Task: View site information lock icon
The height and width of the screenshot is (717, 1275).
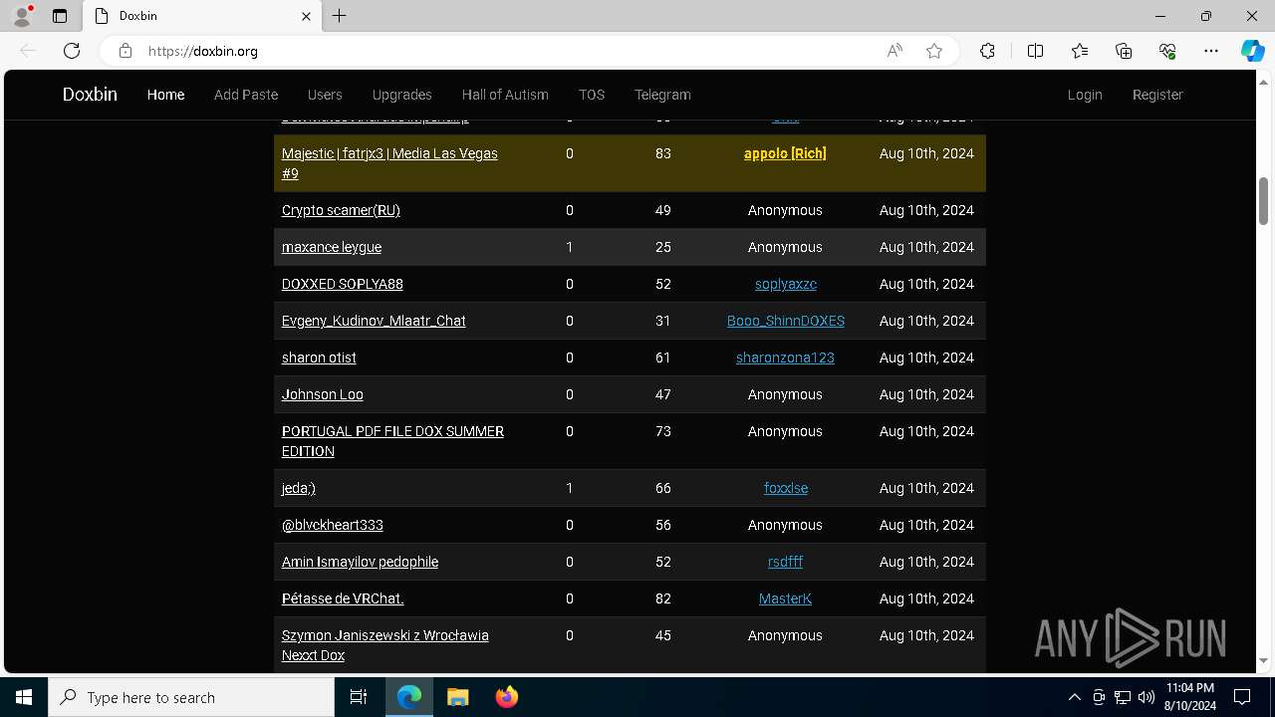Action: (125, 51)
